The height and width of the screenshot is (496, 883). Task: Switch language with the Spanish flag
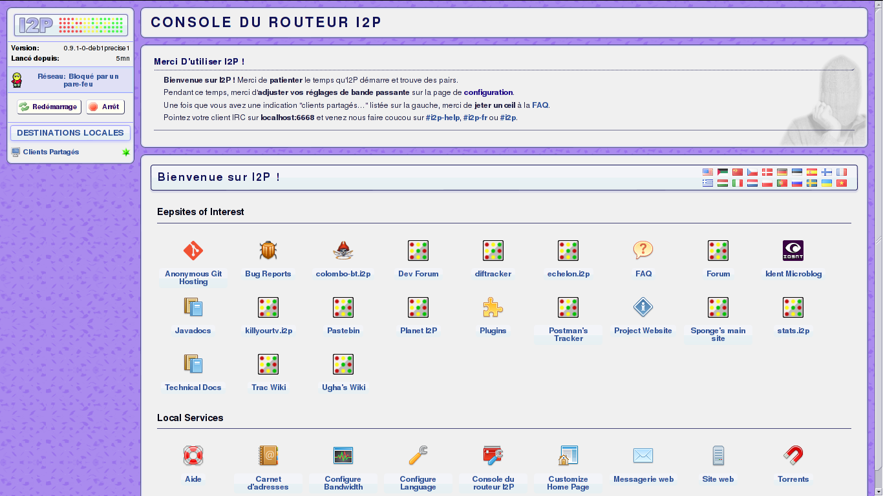(x=812, y=172)
